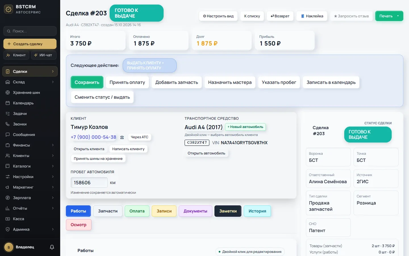Expand the Админка submenu chevron
Image resolution: width=409 pixels, height=256 pixels.
tap(53, 229)
